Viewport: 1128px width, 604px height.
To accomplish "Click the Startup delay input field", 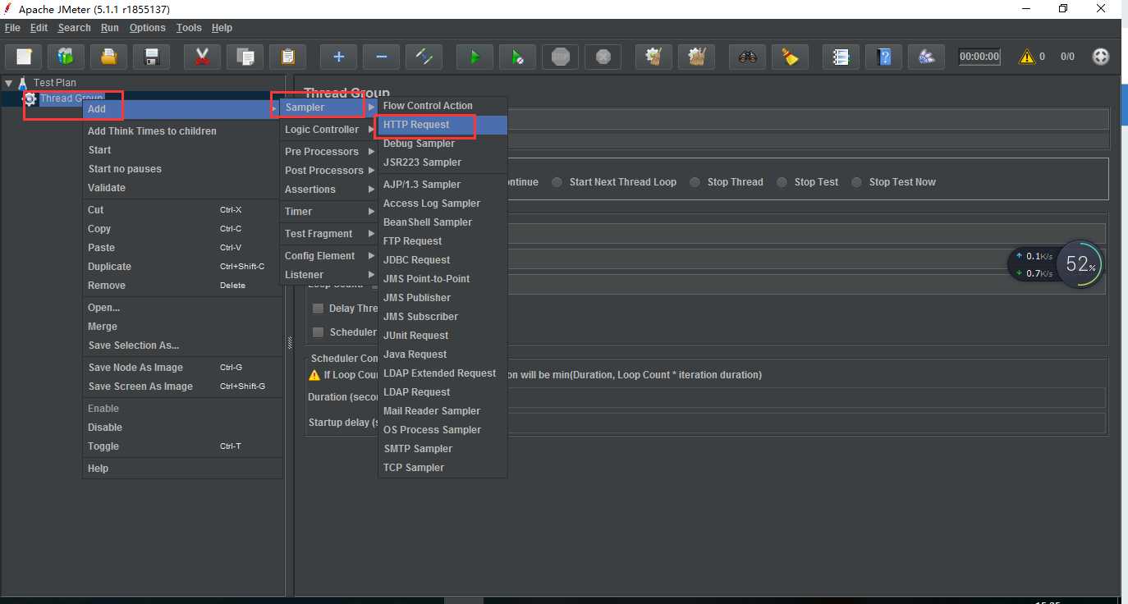I will [x=806, y=423].
